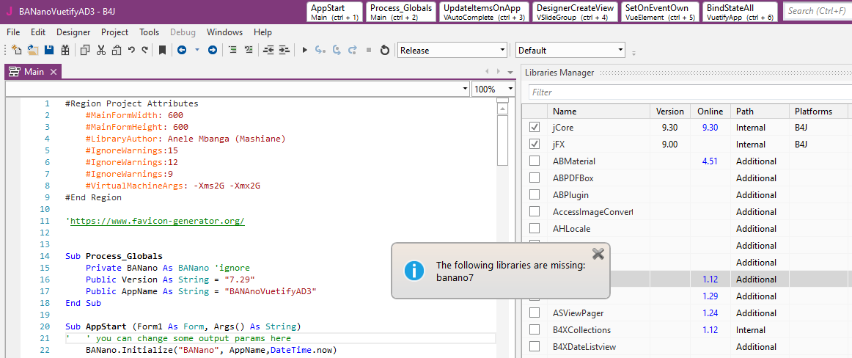
Task: Open the Project menu
Action: [114, 32]
